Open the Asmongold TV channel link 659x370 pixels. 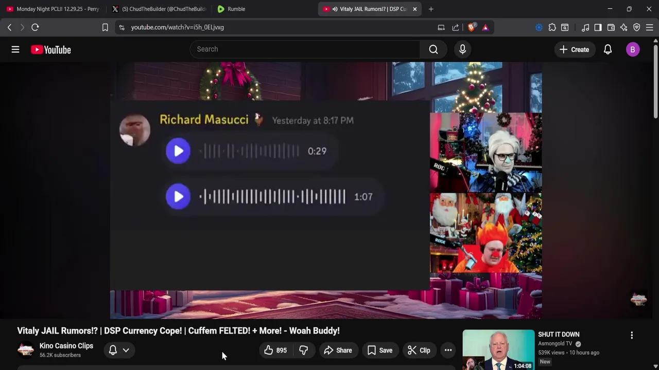tap(555, 344)
